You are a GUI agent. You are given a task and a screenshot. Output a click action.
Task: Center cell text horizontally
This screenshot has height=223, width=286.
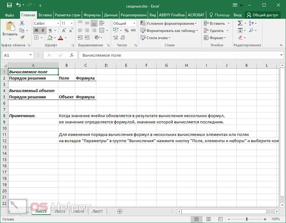click(87, 30)
